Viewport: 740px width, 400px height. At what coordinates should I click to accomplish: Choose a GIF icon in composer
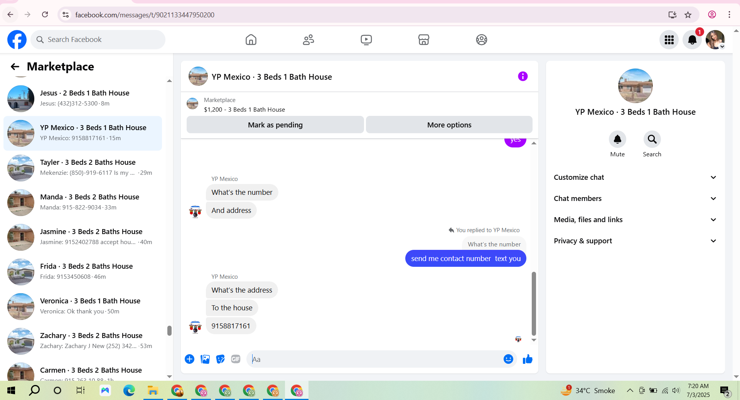click(236, 359)
